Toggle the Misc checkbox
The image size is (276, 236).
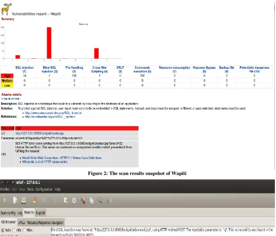coord(24,230)
